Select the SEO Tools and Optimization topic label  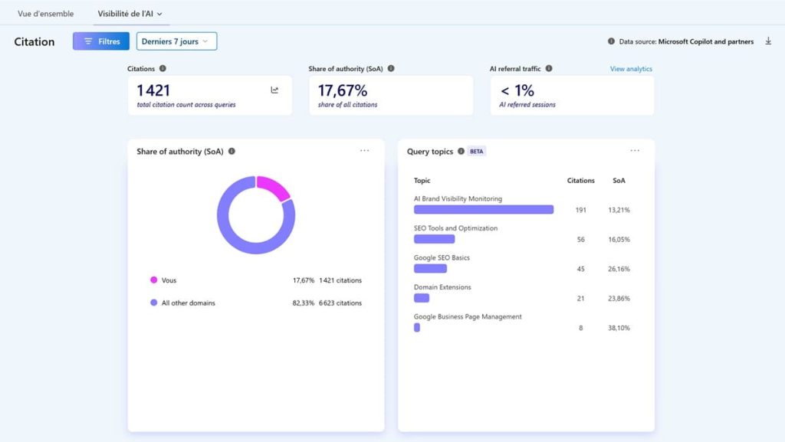click(455, 228)
